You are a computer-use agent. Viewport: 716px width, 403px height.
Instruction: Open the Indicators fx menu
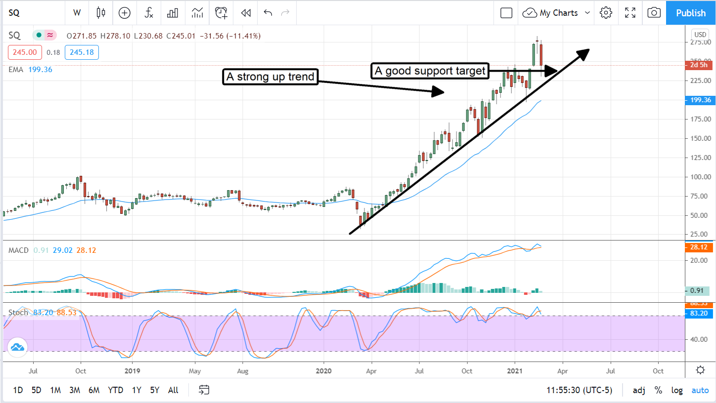pyautogui.click(x=149, y=13)
